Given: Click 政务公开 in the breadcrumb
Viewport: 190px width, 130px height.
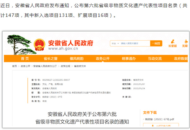Looking at the screenshot, I should pyautogui.click(x=25, y=66).
